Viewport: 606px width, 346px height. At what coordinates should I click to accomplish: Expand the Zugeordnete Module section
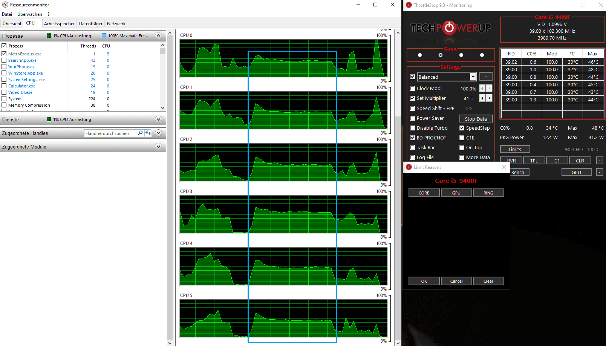158,147
